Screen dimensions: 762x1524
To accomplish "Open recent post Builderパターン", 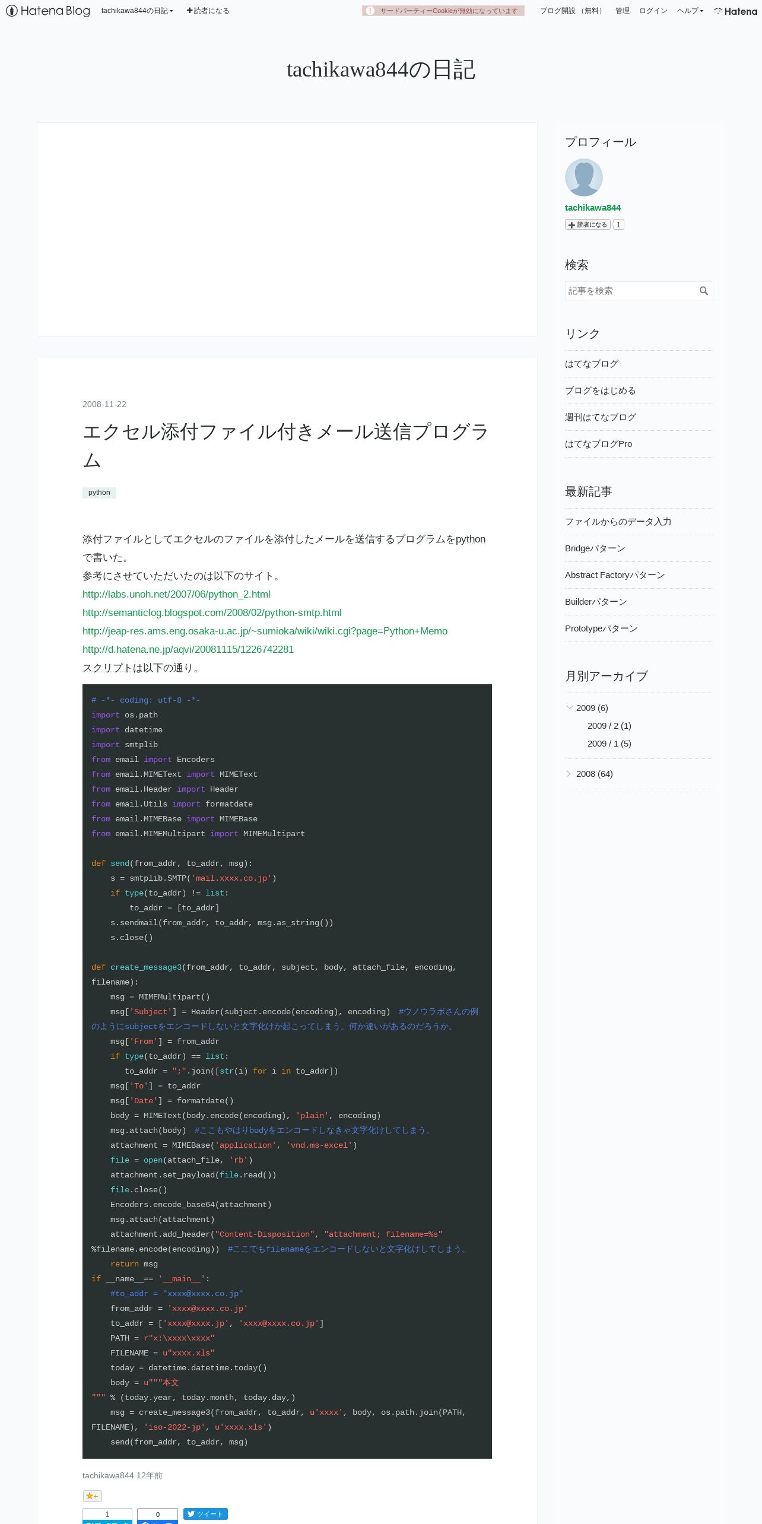I will coord(596,602).
